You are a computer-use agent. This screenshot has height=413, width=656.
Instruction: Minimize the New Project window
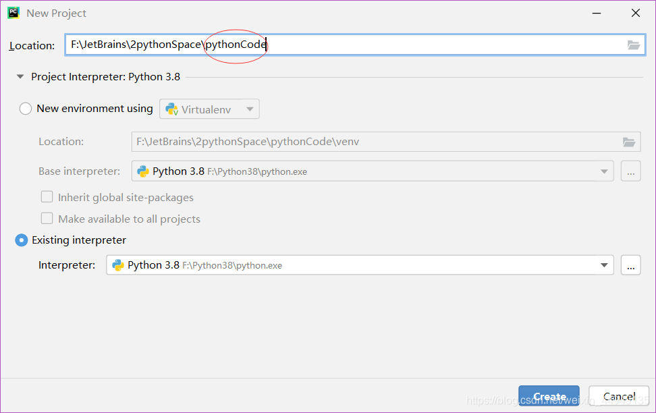tap(597, 13)
